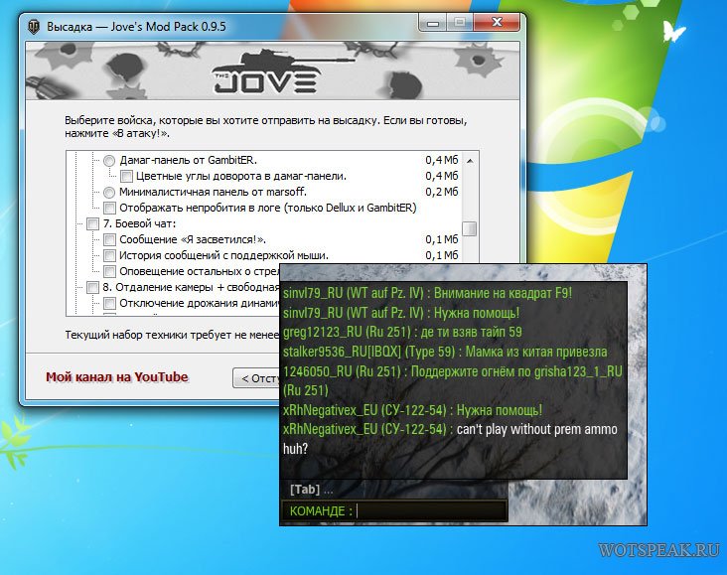Enable Отключение дрожания динами… checkbox
This screenshot has width=727, height=575.
[109, 303]
